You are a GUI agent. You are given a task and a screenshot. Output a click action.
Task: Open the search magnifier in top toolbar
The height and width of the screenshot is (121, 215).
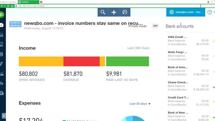pyautogui.click(x=103, y=12)
